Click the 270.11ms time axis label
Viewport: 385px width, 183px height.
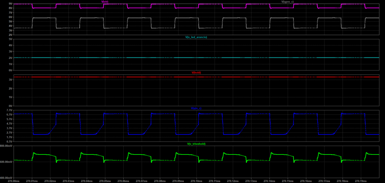click(x=215, y=181)
